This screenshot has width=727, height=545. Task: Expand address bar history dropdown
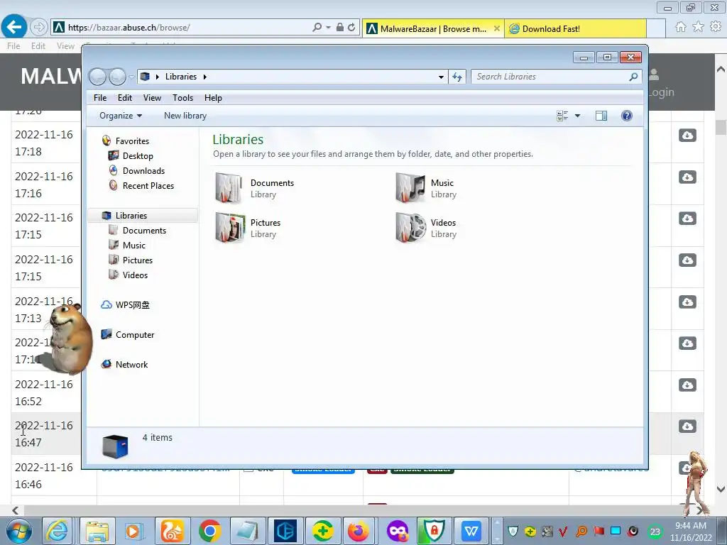(x=441, y=77)
